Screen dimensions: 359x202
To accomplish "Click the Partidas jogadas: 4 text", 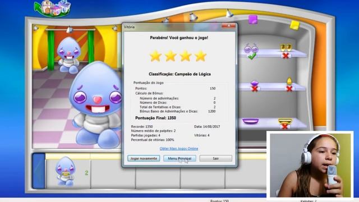I will click(x=146, y=135).
